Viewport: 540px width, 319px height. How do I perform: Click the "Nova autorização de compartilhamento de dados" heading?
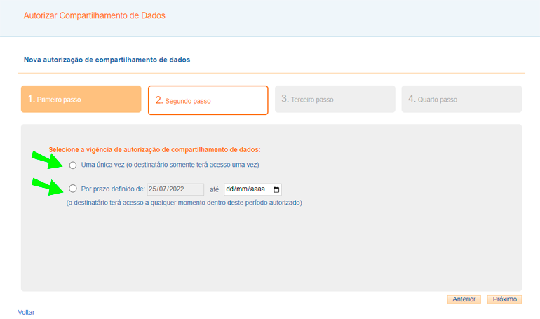coord(107,60)
